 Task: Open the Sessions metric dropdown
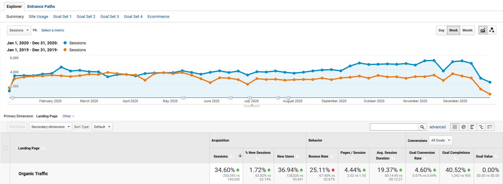coord(19,30)
